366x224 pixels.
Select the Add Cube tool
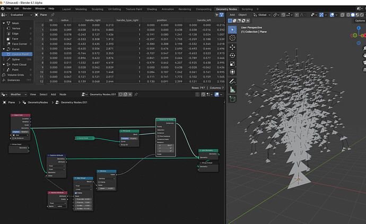pos(232,99)
